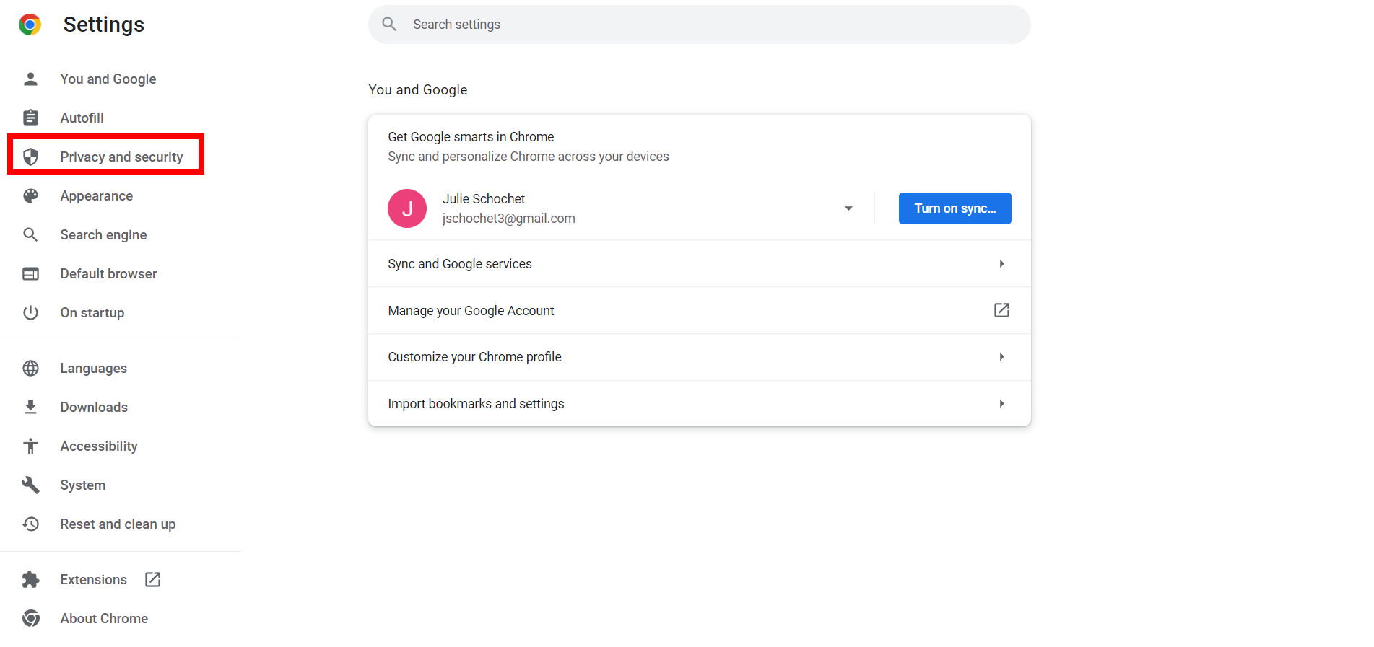Click the external link icon beside Extensions
This screenshot has width=1374, height=647.
(x=152, y=579)
